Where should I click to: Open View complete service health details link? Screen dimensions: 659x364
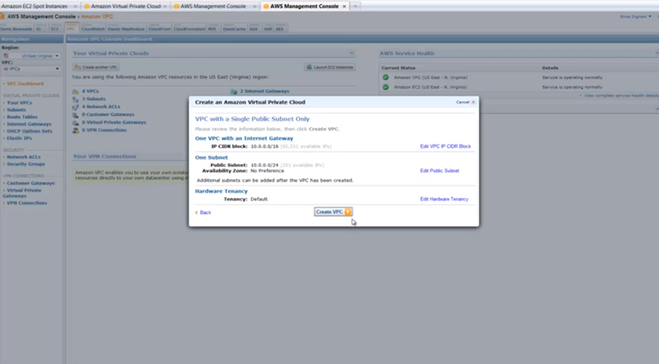point(621,95)
